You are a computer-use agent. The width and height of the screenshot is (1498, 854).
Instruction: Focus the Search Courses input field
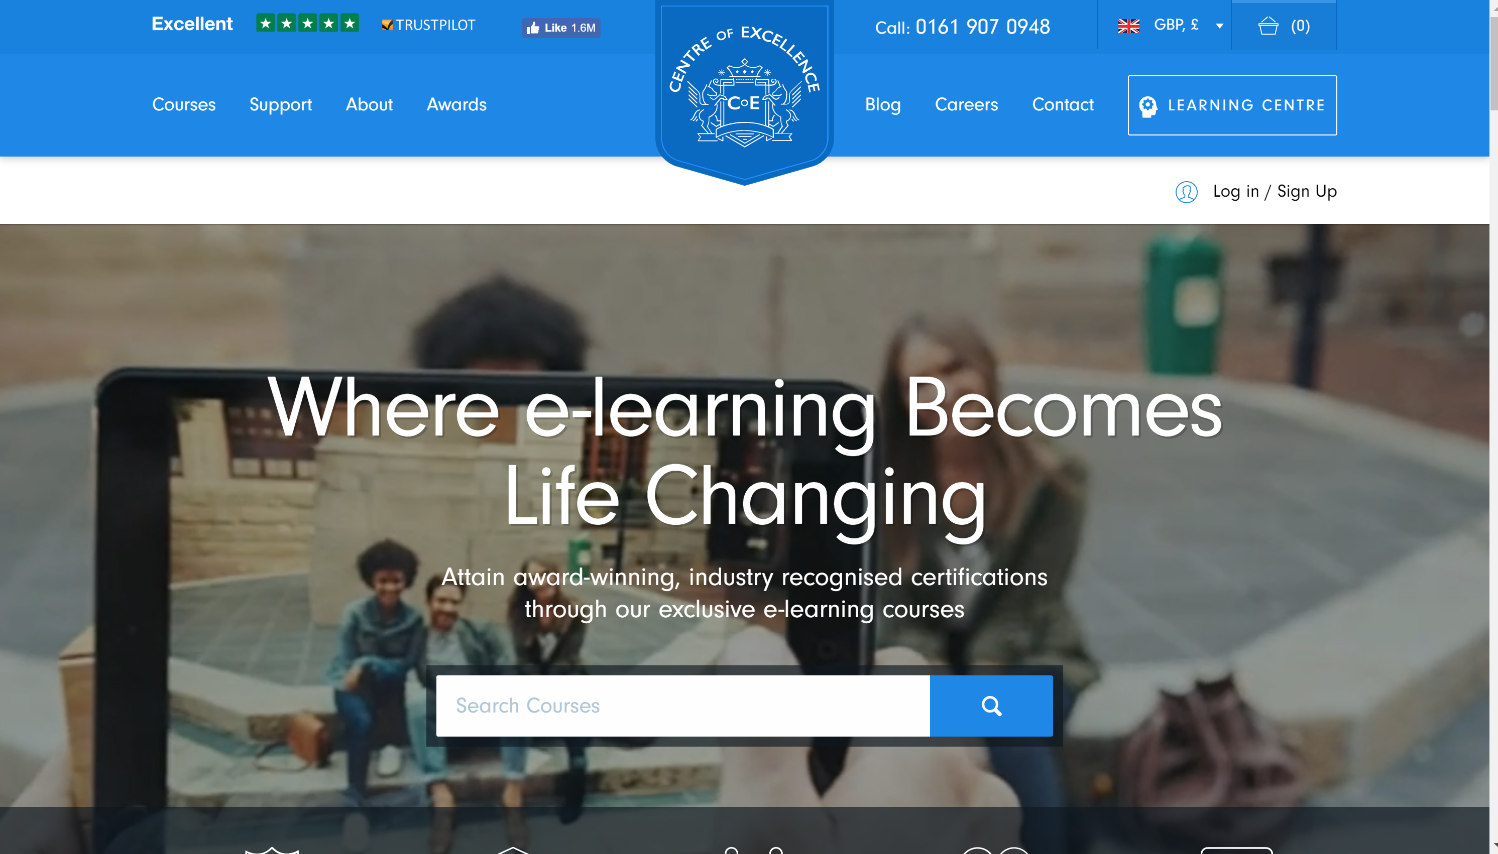[682, 705]
